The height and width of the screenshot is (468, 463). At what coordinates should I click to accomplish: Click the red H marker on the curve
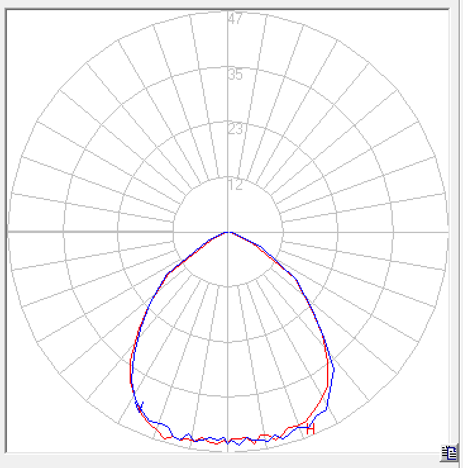tap(311, 429)
